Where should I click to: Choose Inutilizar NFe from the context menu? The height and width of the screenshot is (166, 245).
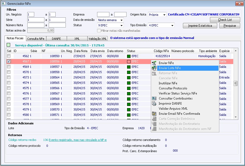coord(168,83)
